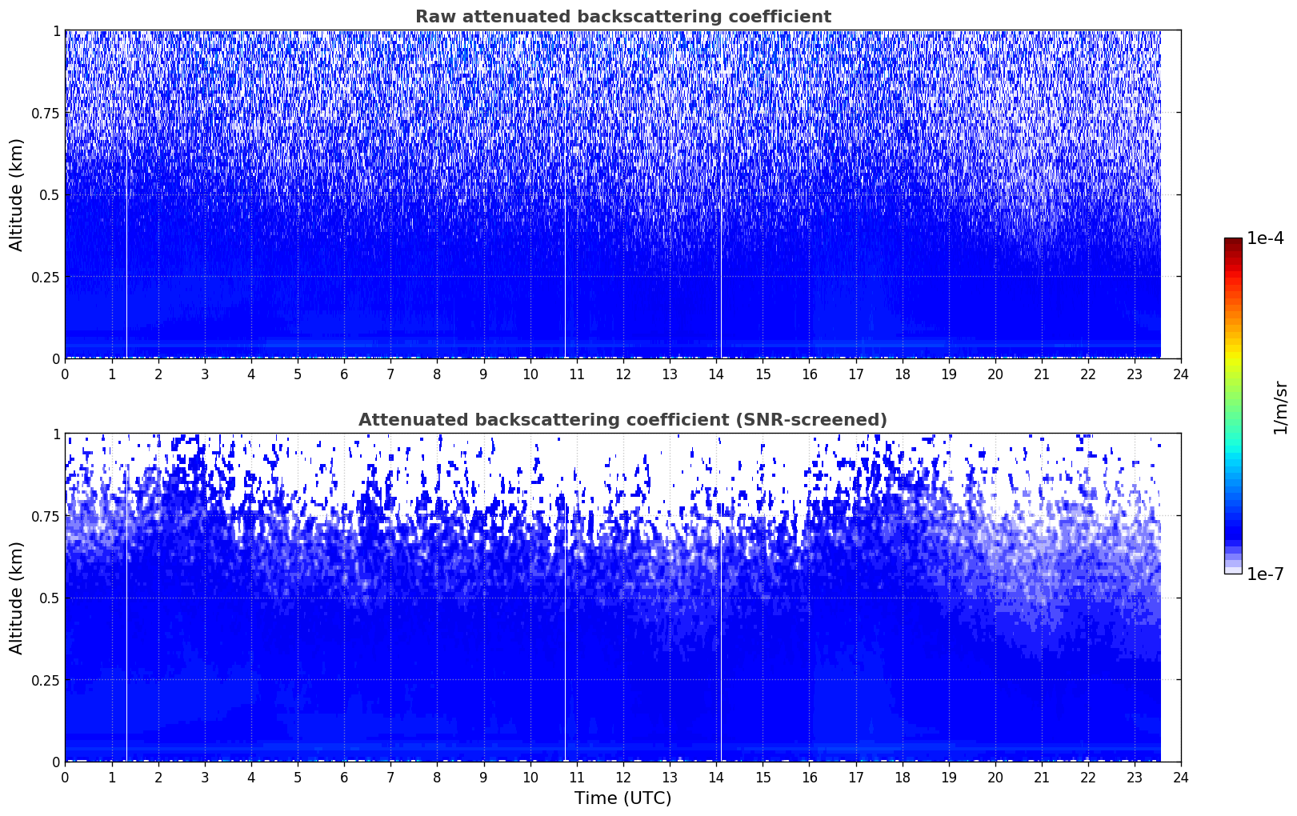Click hour tick '20' under the SNR-screened plot
Viewport: 1297px width, 816px height.
coord(995,777)
